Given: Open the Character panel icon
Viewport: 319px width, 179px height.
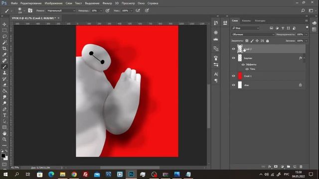Looking at the screenshot, I should click(x=216, y=74).
